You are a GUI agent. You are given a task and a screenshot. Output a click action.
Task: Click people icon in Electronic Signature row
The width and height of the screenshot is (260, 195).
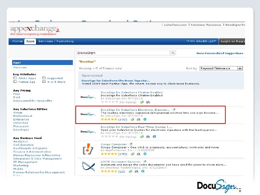pyautogui.click(x=139, y=119)
